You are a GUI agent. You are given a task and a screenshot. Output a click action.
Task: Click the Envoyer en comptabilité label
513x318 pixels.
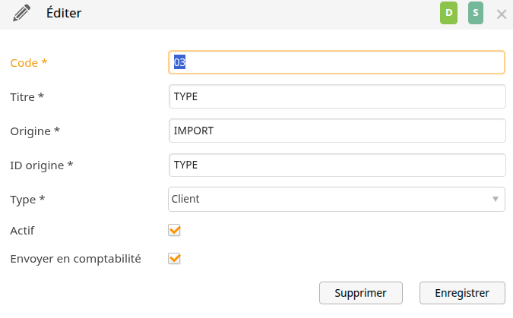coord(75,259)
